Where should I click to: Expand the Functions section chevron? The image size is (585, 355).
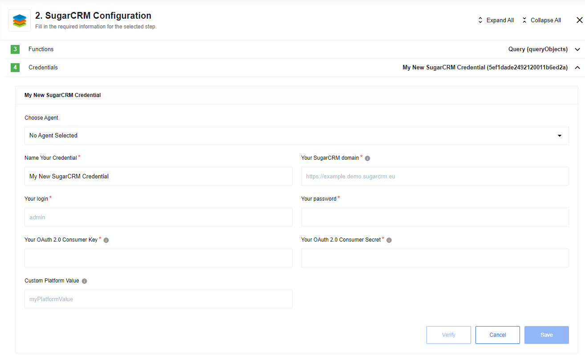(577, 49)
